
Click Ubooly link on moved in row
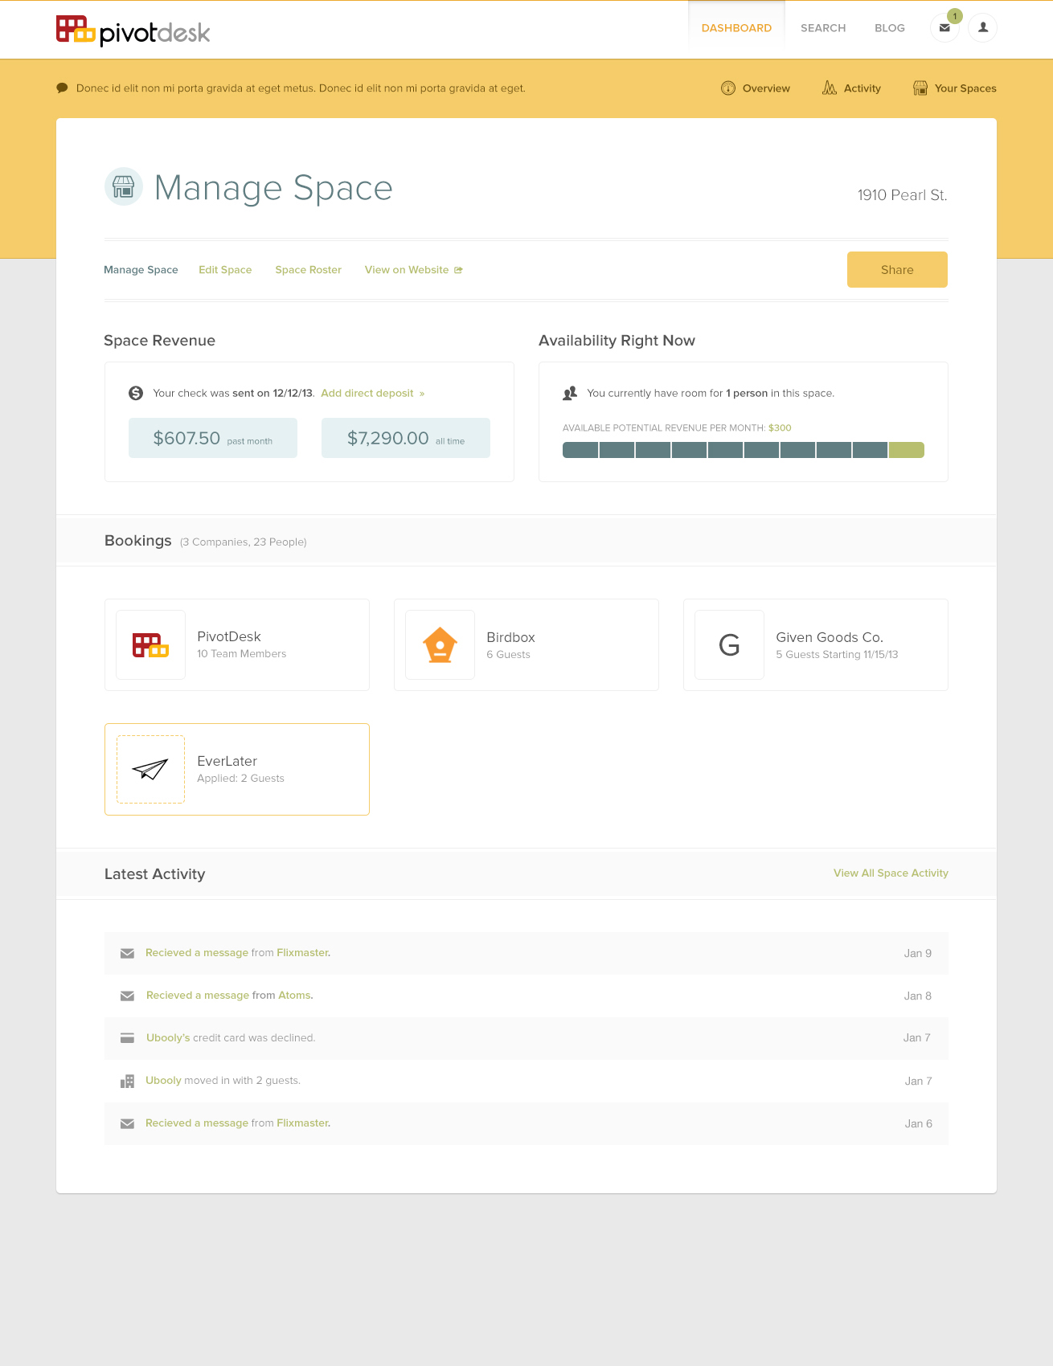163,1081
